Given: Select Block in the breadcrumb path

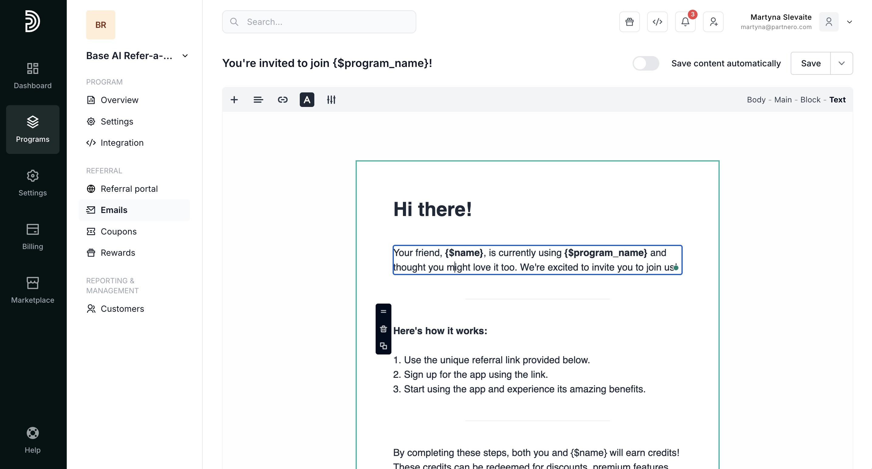Looking at the screenshot, I should pos(810,100).
